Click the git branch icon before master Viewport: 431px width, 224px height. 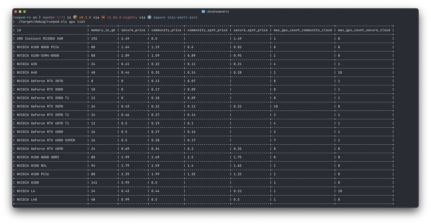tap(40, 17)
